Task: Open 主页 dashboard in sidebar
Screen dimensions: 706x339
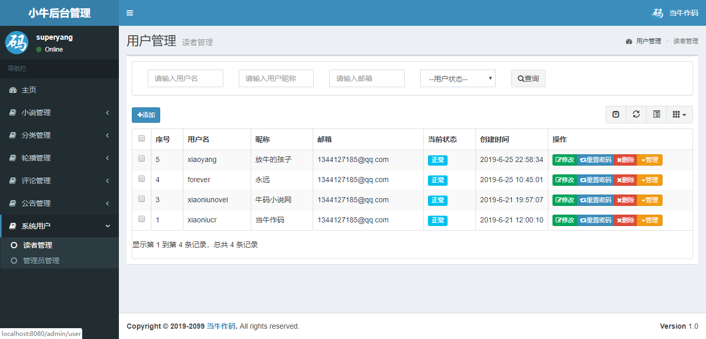Action: (x=59, y=90)
